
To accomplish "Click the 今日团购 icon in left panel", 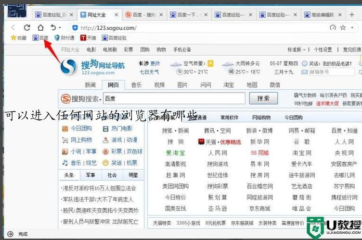I will [x=65, y=129].
